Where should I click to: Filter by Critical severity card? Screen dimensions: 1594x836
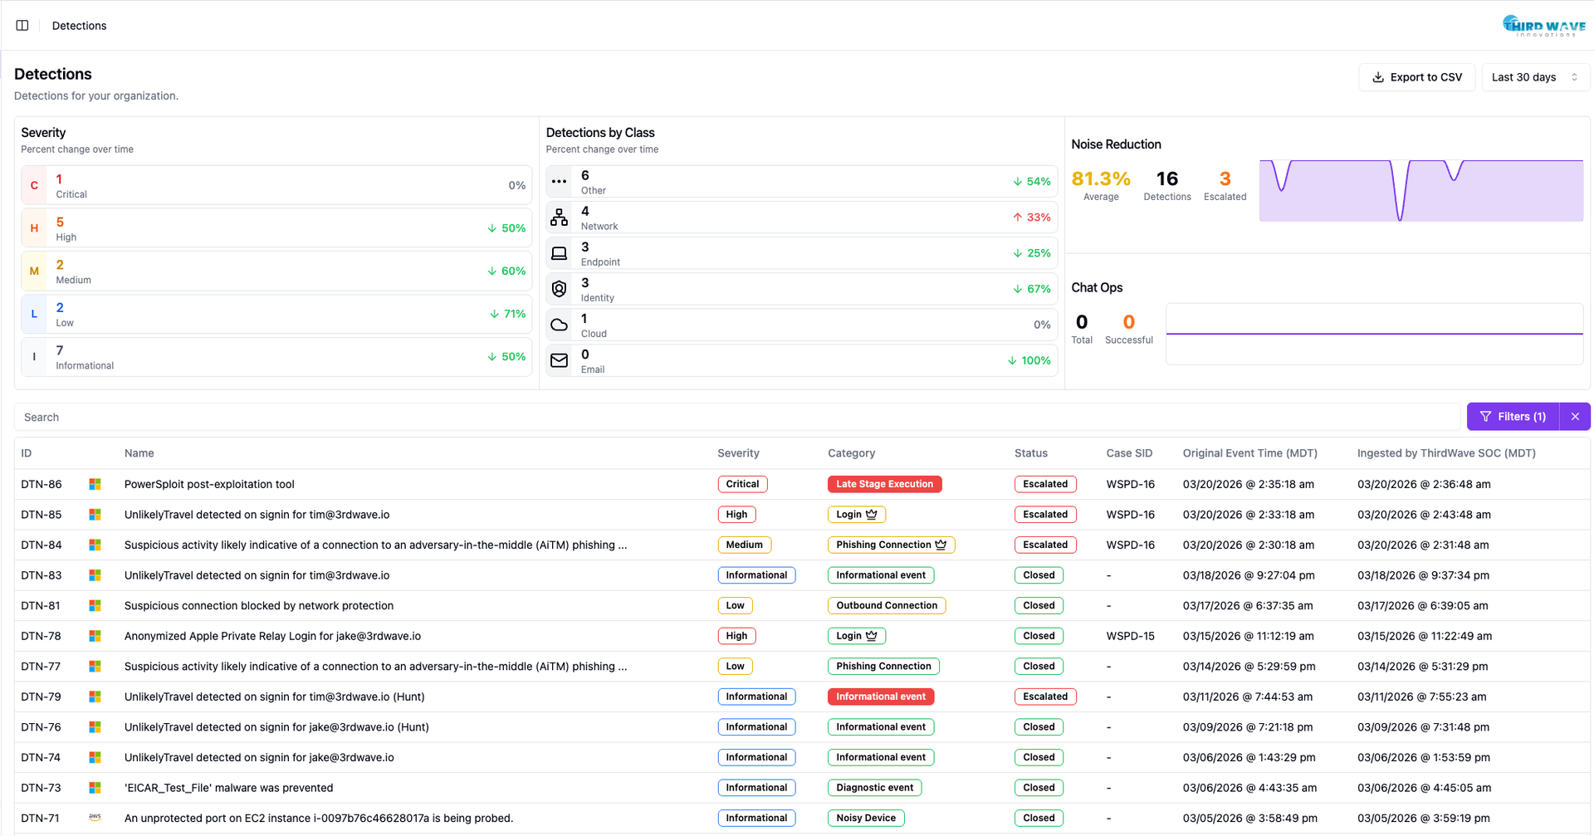click(x=276, y=185)
